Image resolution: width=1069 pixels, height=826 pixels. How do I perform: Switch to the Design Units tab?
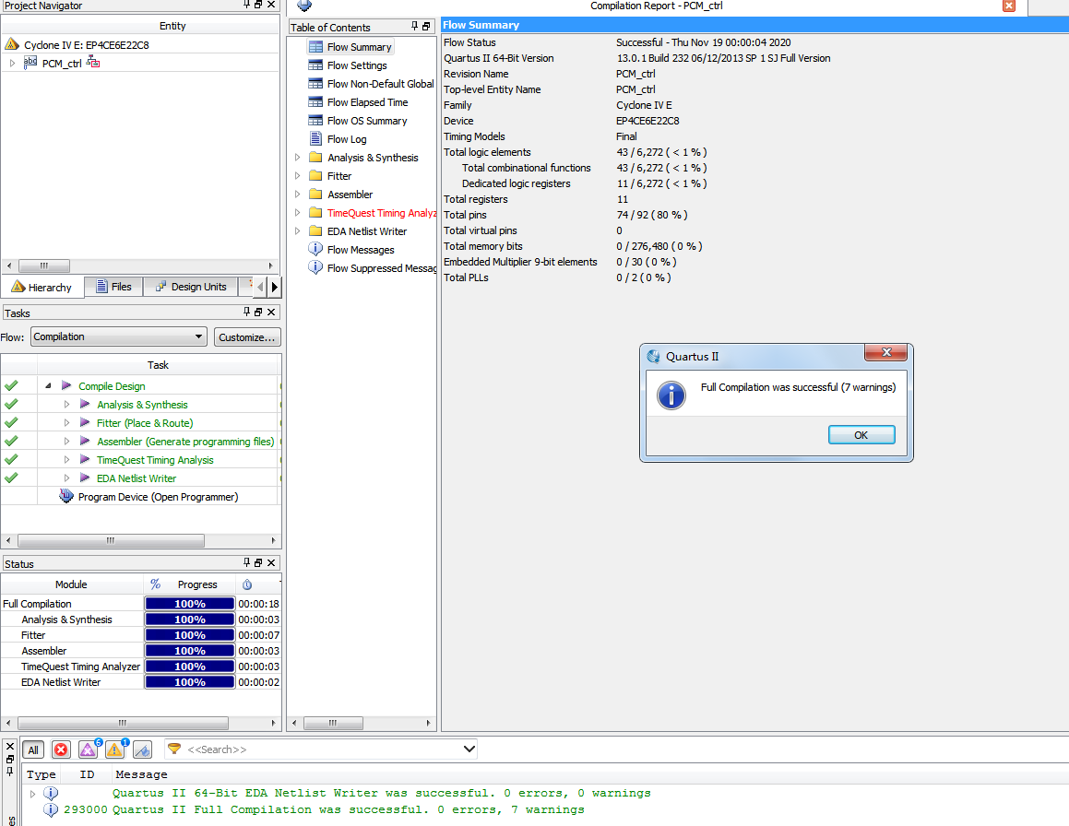191,287
